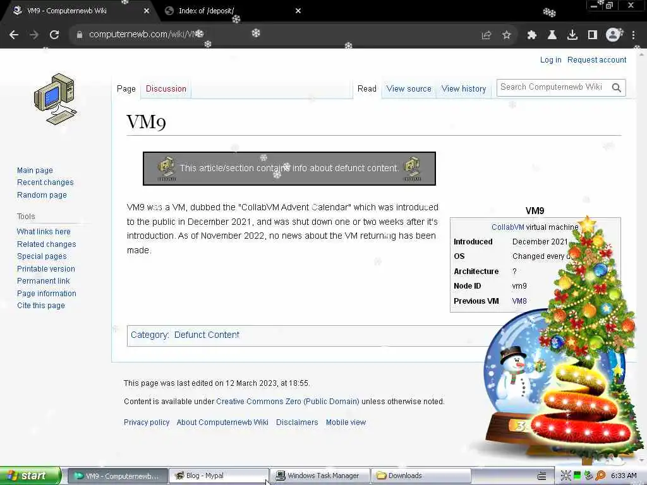Click the browser forward arrow
Screen dimensions: 647x485
(34, 35)
